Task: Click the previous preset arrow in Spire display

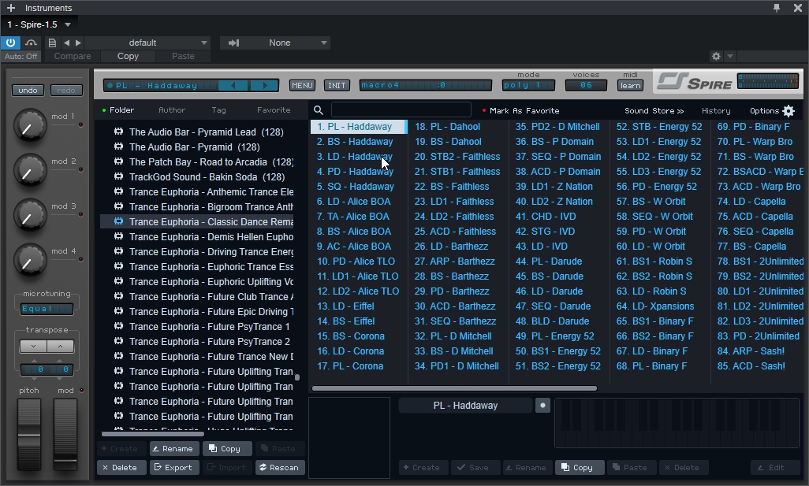Action: point(233,85)
